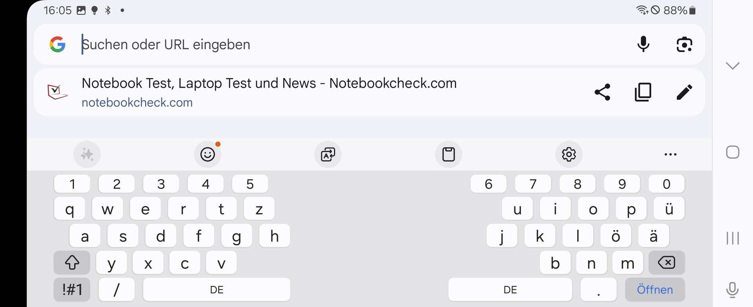Open Google Lens camera search
Image resolution: width=753 pixels, height=307 pixels.
[684, 44]
